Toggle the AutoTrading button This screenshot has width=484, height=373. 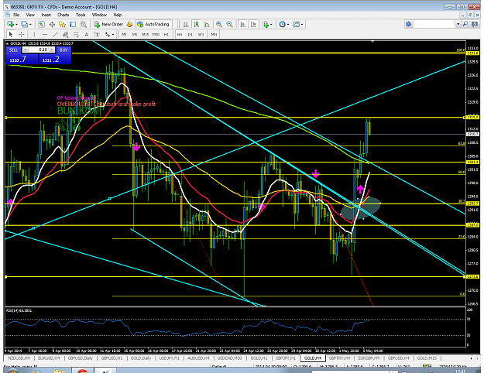[153, 24]
